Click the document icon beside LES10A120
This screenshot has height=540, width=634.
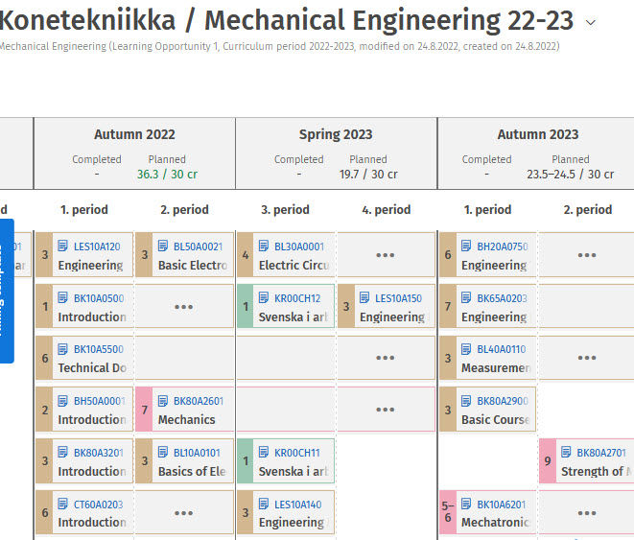click(x=63, y=247)
